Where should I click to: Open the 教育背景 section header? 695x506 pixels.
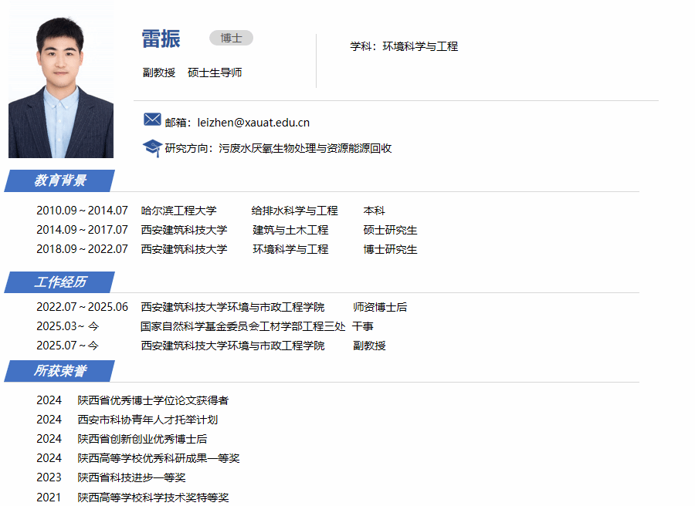[x=60, y=180]
